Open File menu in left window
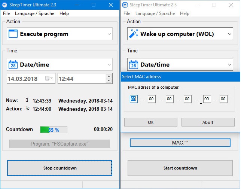Screen dimensions: 241x189 6,13
